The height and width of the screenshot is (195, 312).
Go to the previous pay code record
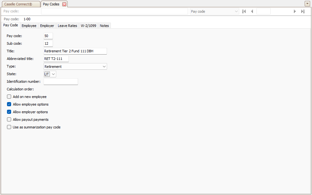(x=252, y=11)
